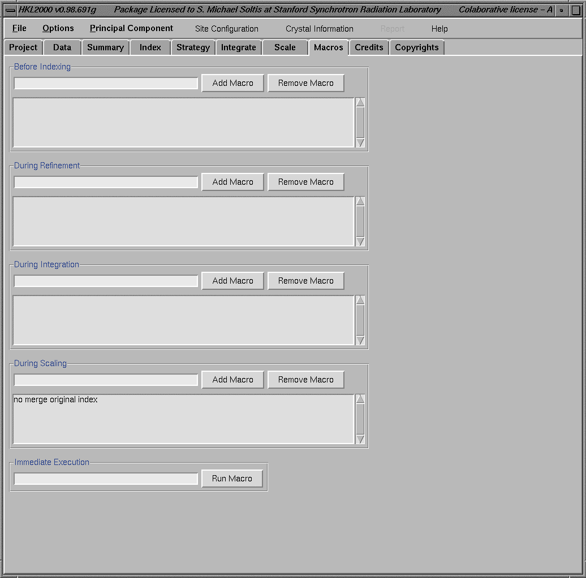Click scroll up arrow in During Scaling list
586x578 pixels.
(360, 399)
